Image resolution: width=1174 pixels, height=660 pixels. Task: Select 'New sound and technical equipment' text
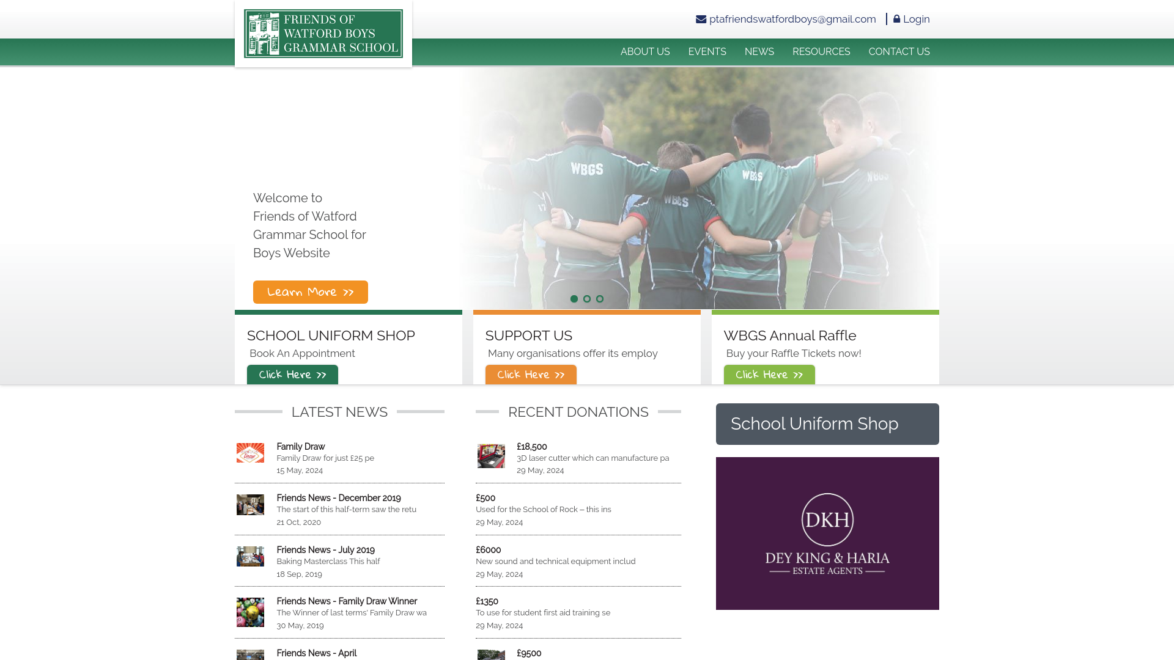(x=556, y=562)
